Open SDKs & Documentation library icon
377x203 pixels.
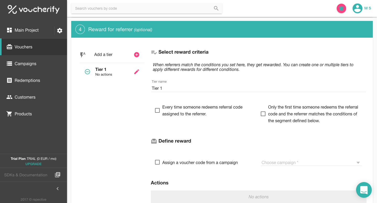(58, 175)
